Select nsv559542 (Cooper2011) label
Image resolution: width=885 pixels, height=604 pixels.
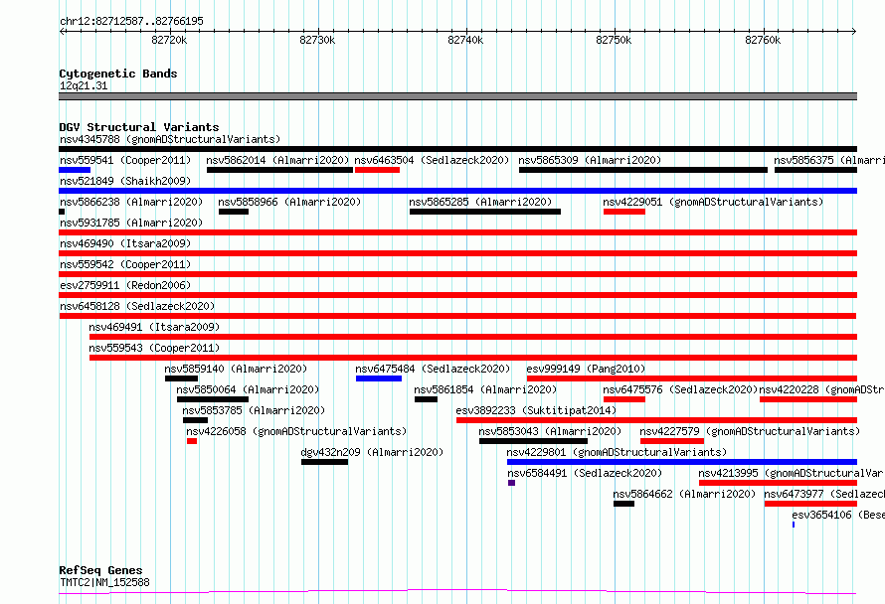point(125,264)
